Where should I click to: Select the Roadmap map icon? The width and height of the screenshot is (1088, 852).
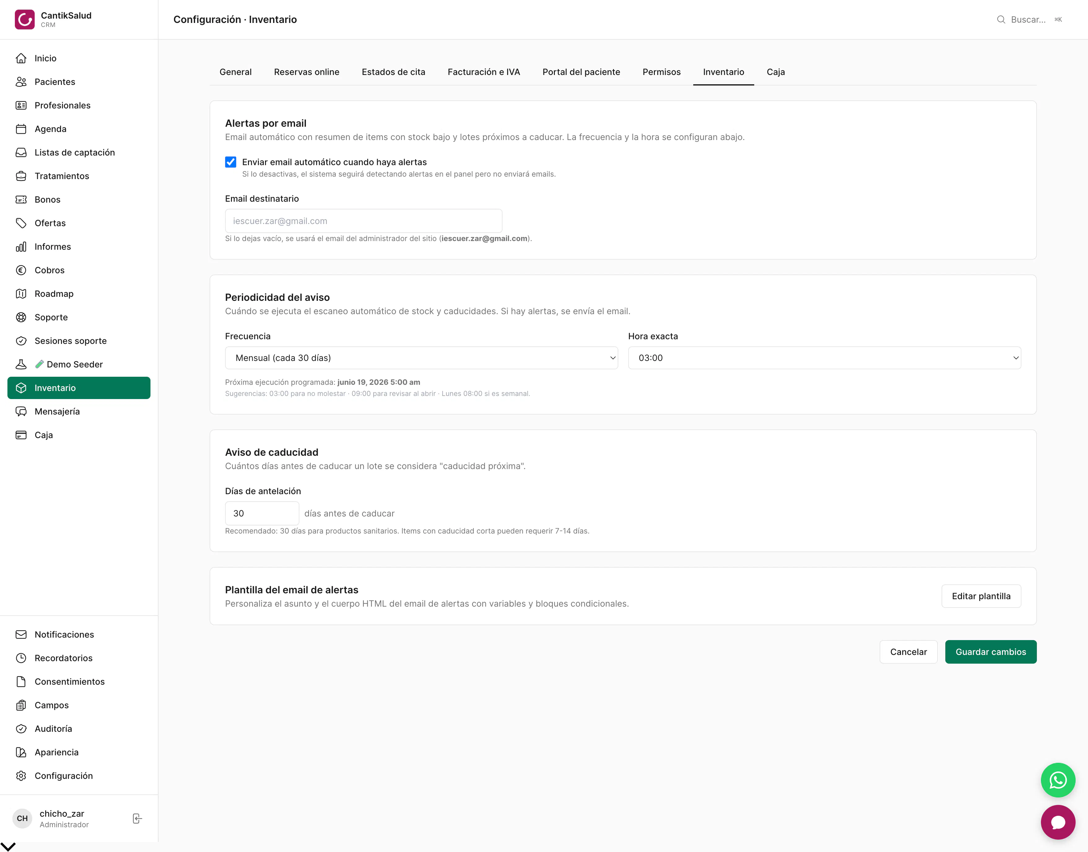coord(21,294)
